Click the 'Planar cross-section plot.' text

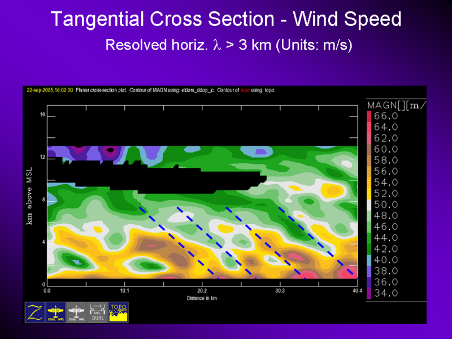pyautogui.click(x=101, y=90)
